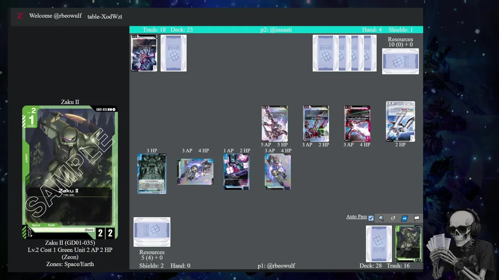Select your 3 HP base card

pyautogui.click(x=152, y=174)
